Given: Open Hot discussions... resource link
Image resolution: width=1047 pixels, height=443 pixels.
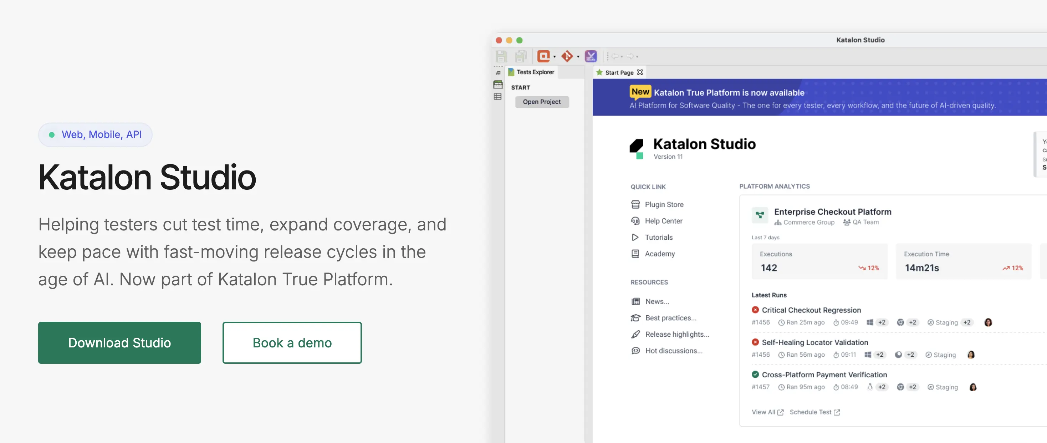Looking at the screenshot, I should [x=674, y=350].
